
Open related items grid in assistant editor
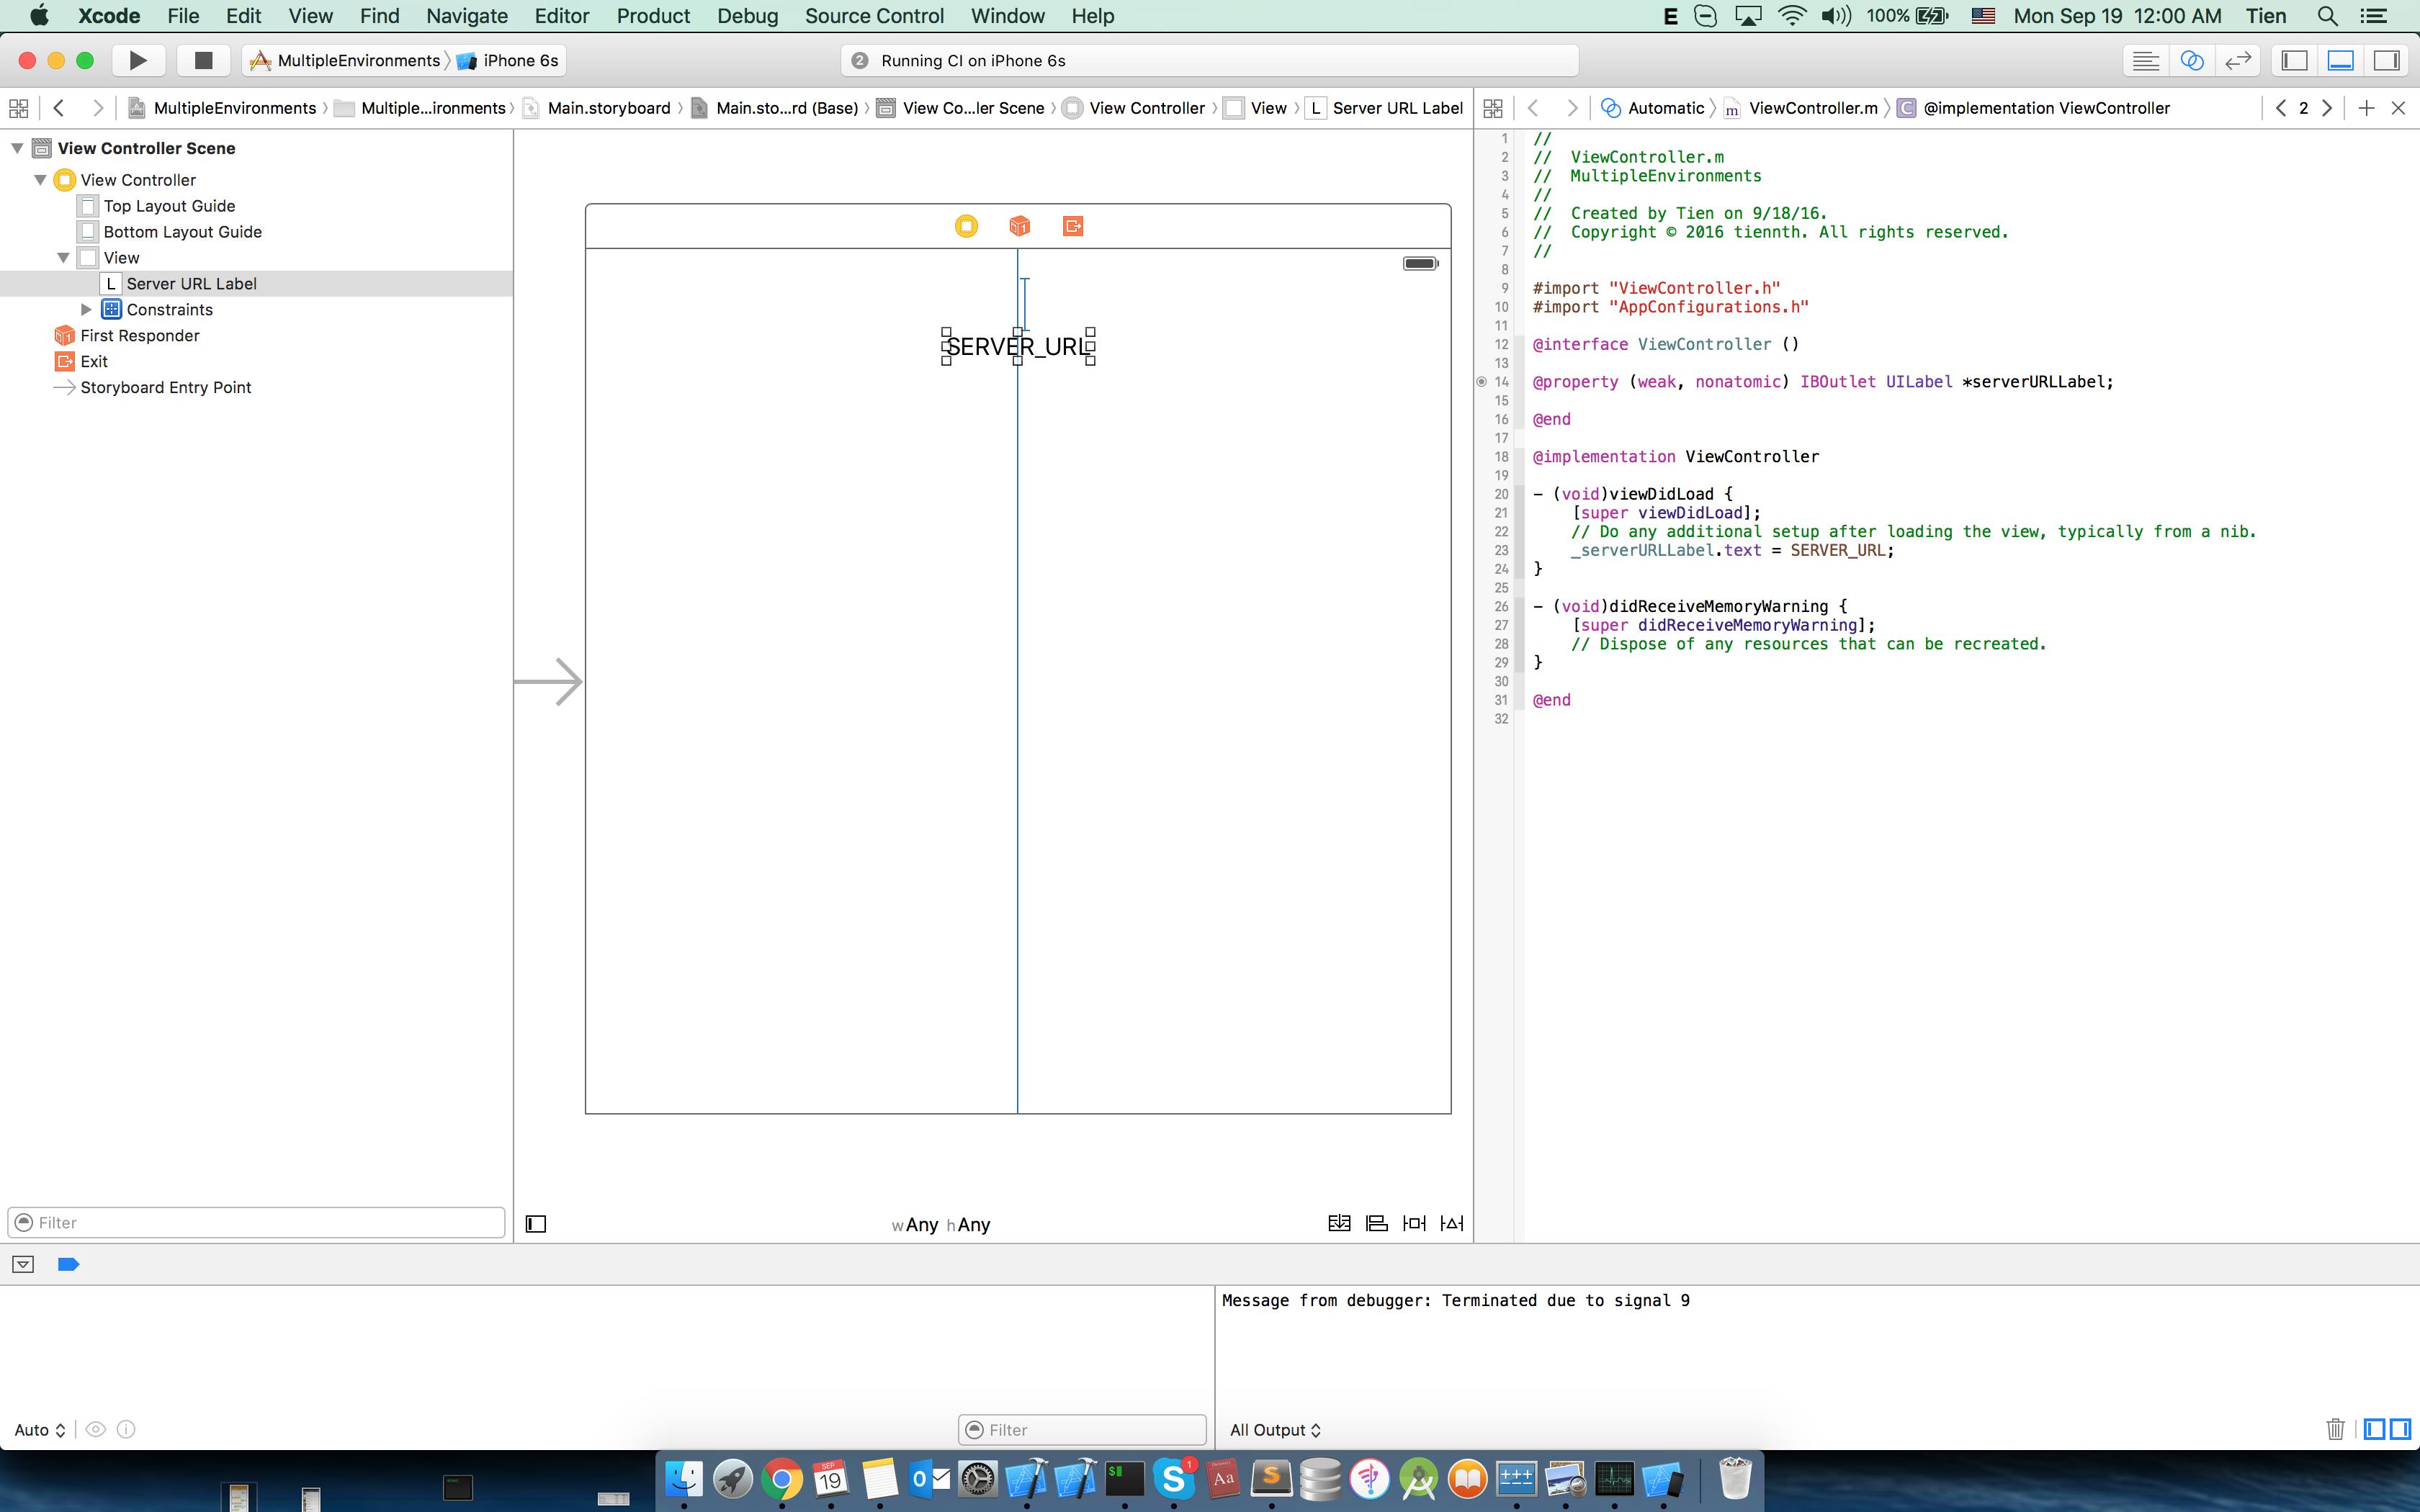coord(1493,108)
